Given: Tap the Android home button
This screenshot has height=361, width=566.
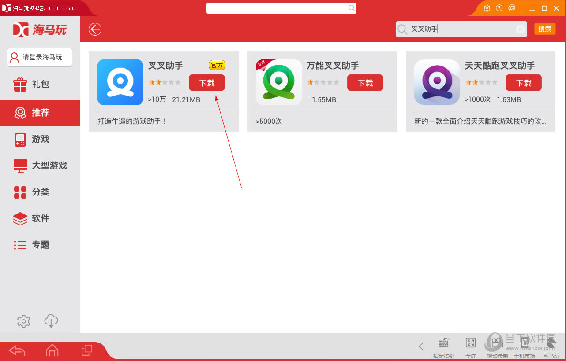Looking at the screenshot, I should click(x=52, y=350).
